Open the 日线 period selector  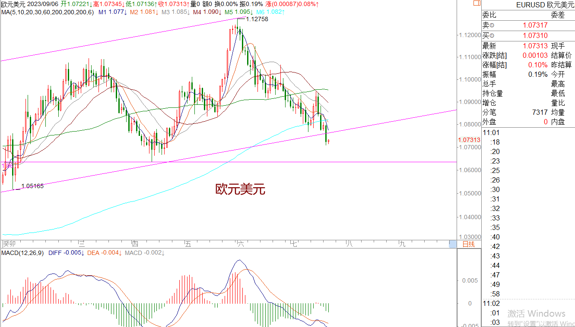point(468,244)
